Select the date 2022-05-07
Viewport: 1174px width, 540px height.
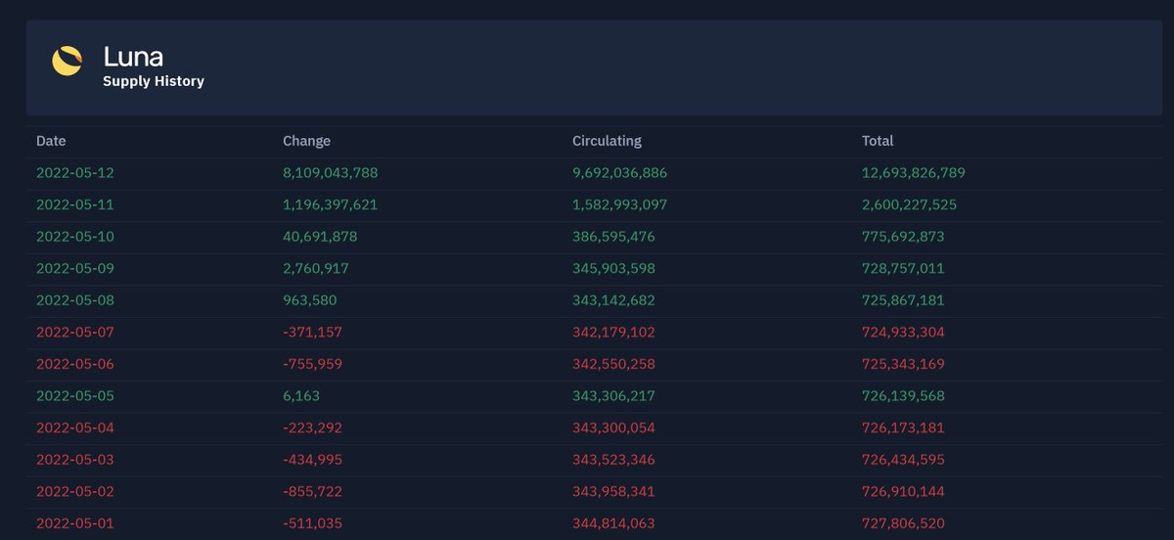tap(75, 333)
